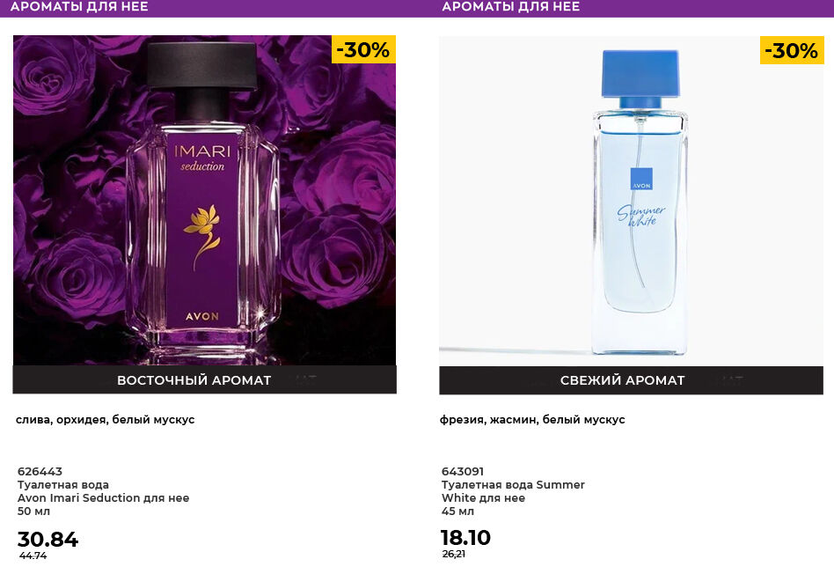Click the -30% badge on Summer White
This screenshot has width=834, height=574.
(x=791, y=51)
